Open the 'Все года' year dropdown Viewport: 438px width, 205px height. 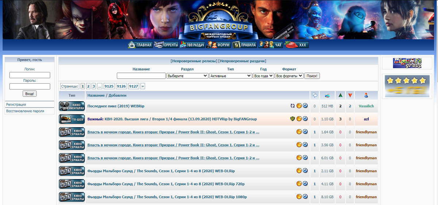tap(263, 76)
